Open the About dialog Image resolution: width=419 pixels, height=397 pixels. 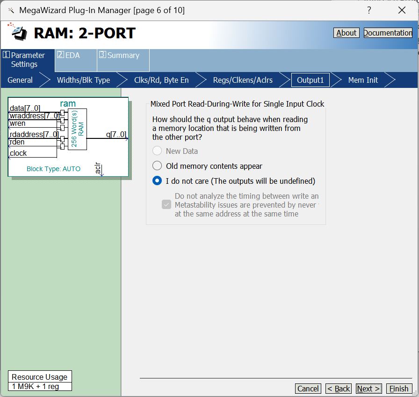click(347, 33)
